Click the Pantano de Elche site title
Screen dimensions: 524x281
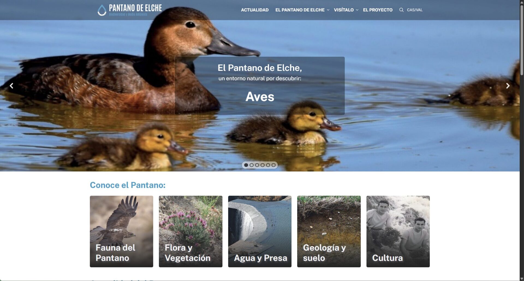[x=135, y=8]
